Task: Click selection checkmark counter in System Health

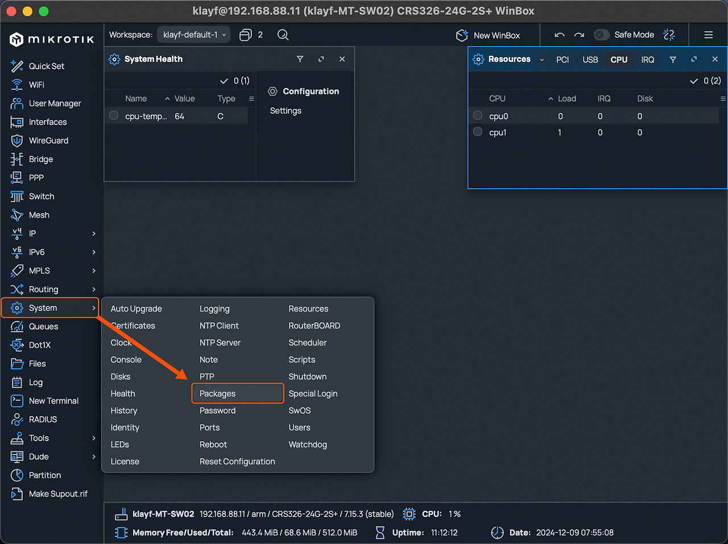Action: [235, 81]
